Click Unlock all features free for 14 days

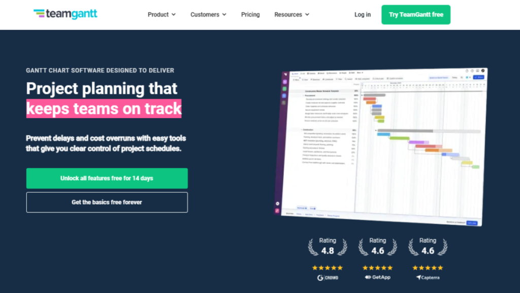(x=107, y=178)
